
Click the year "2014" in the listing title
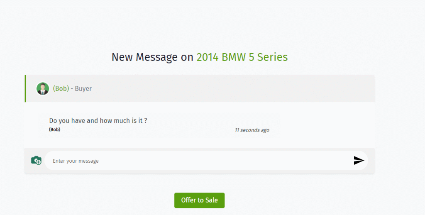click(208, 57)
